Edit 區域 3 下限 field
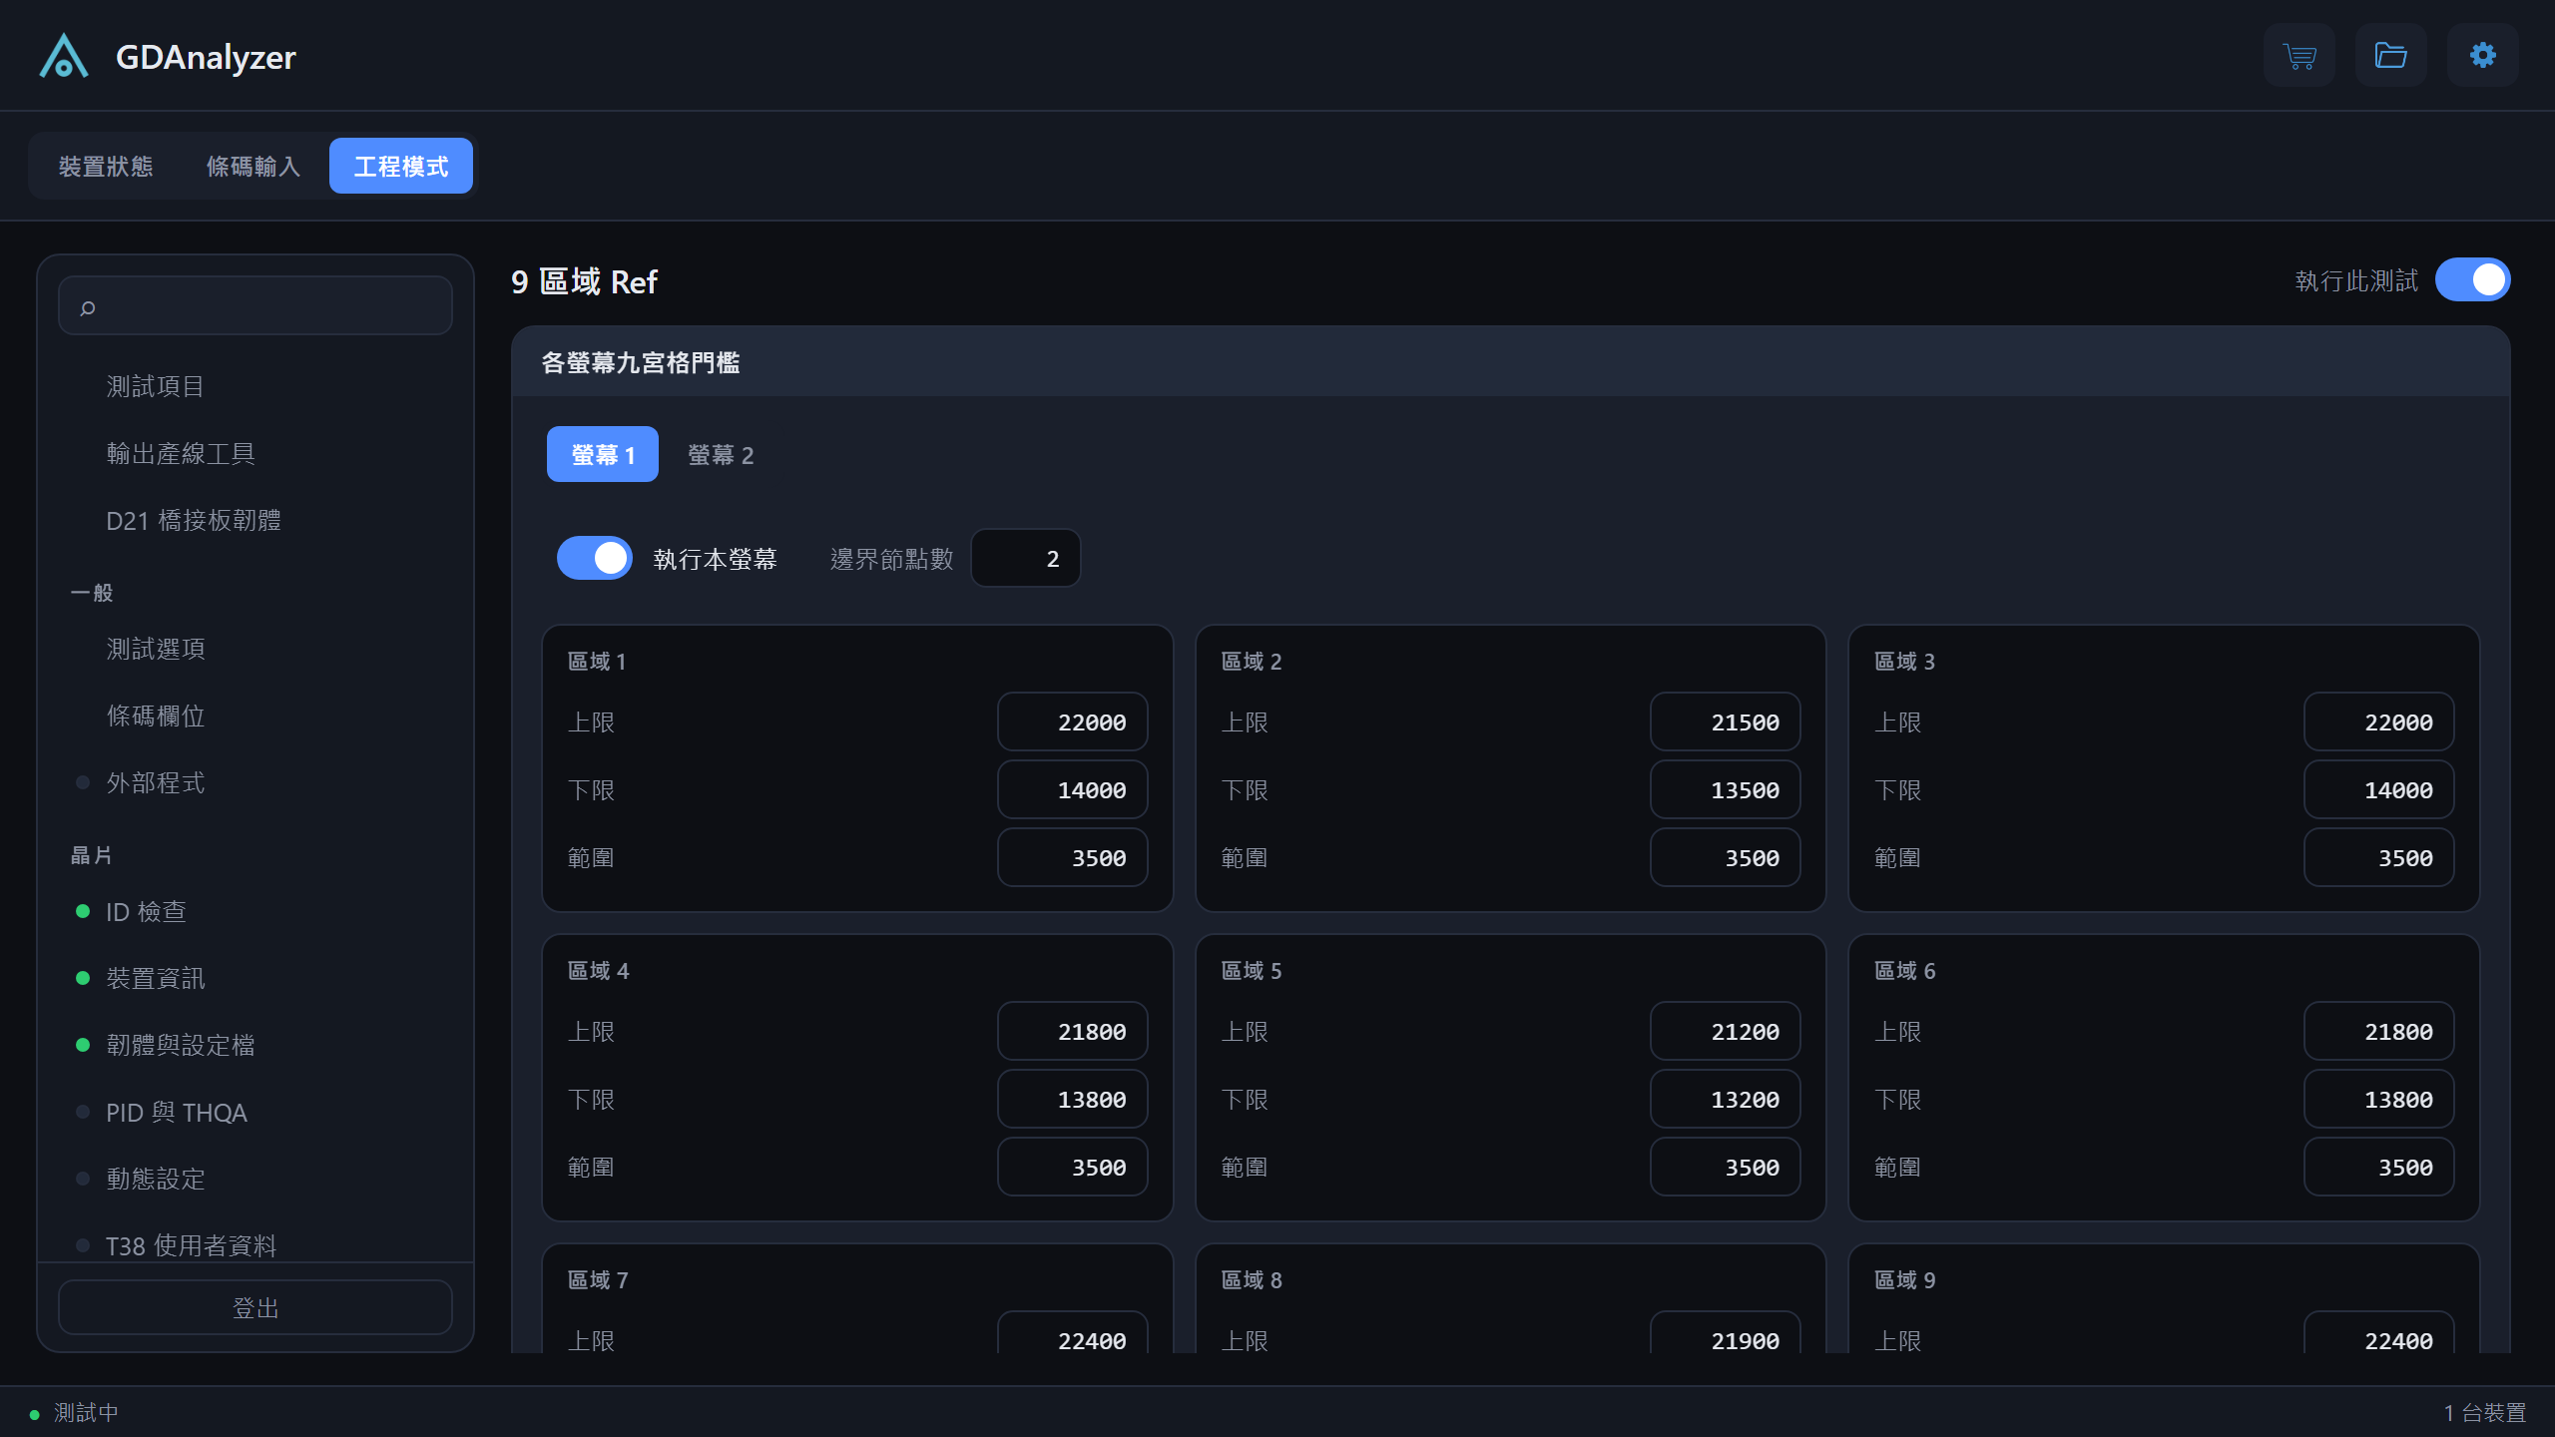The height and width of the screenshot is (1437, 2555). pos(2379,789)
